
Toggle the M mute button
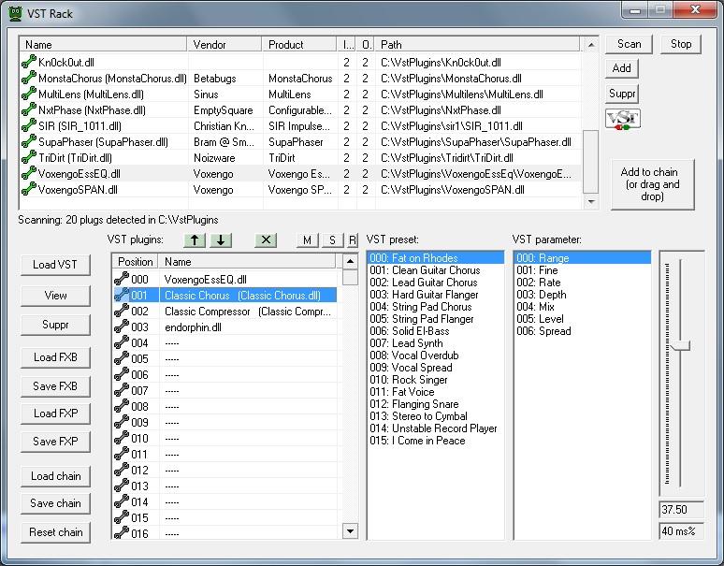(308, 240)
